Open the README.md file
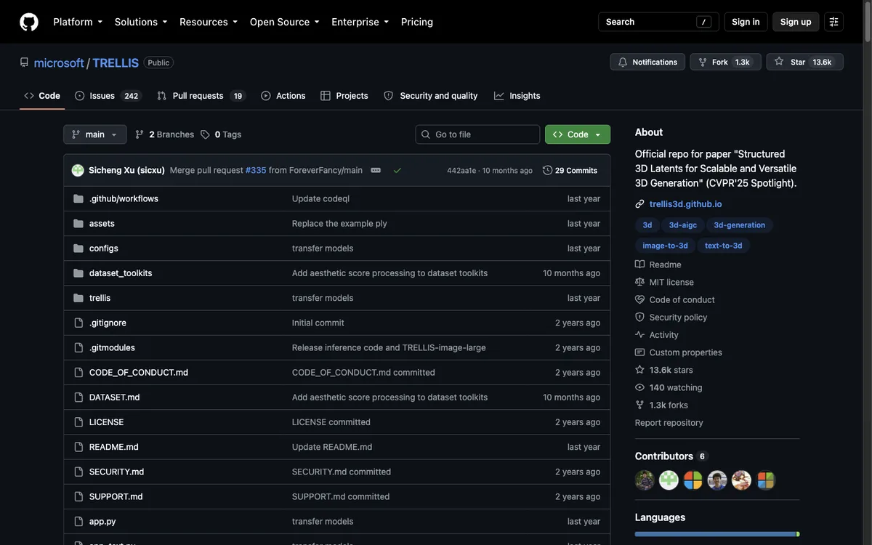Viewport: 872px width, 545px height. (113, 447)
